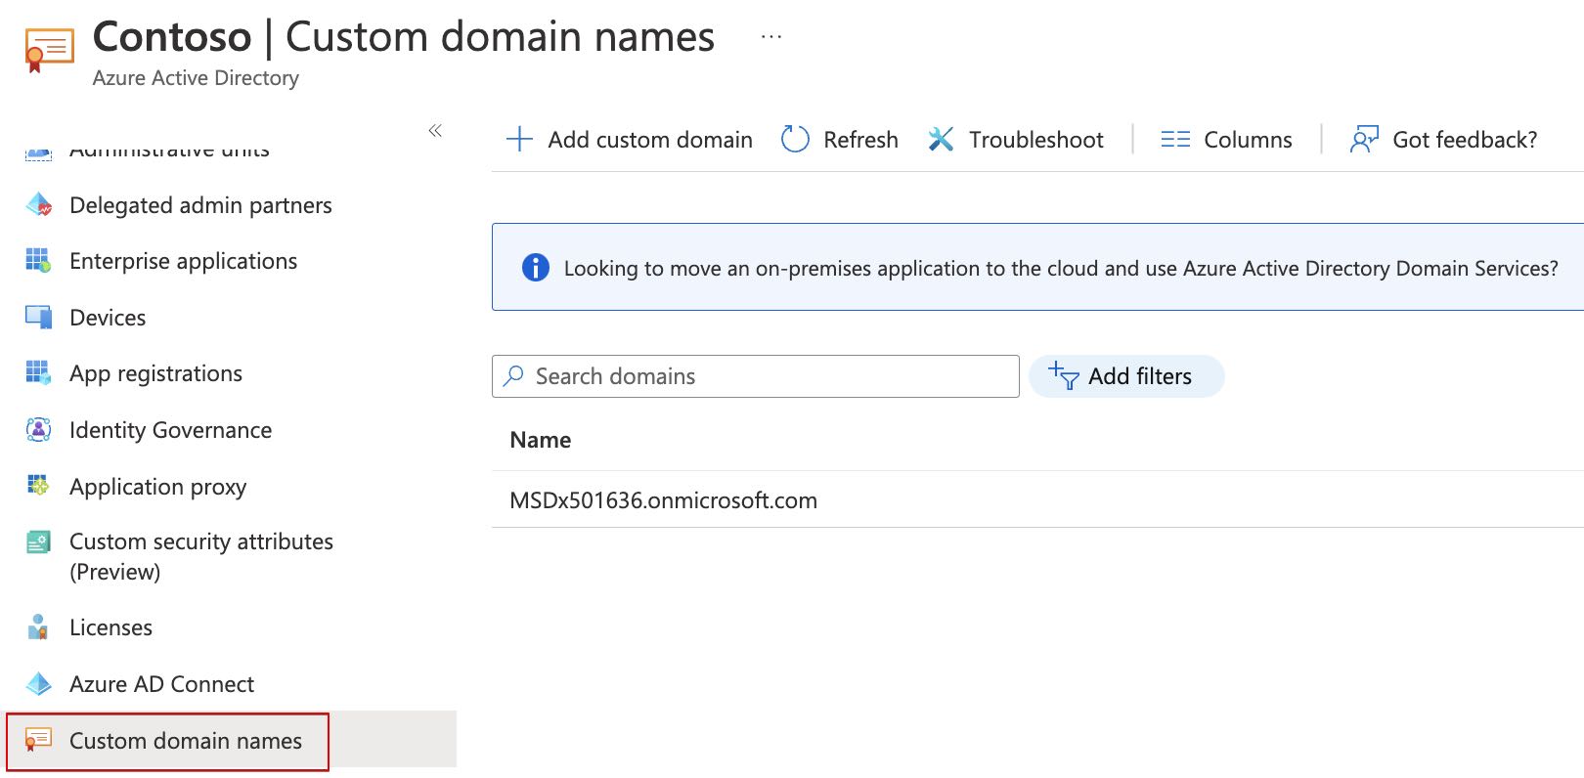Screen dimensions: 1584x778
Task: Open Enterprise applications
Action: click(183, 261)
